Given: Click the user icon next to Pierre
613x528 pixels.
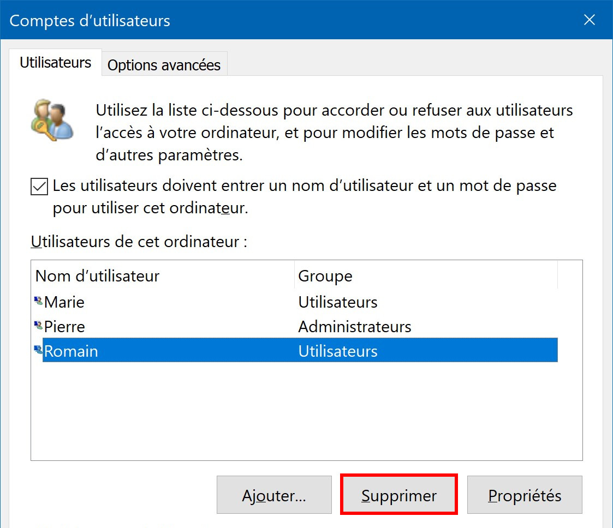Looking at the screenshot, I should [38, 325].
